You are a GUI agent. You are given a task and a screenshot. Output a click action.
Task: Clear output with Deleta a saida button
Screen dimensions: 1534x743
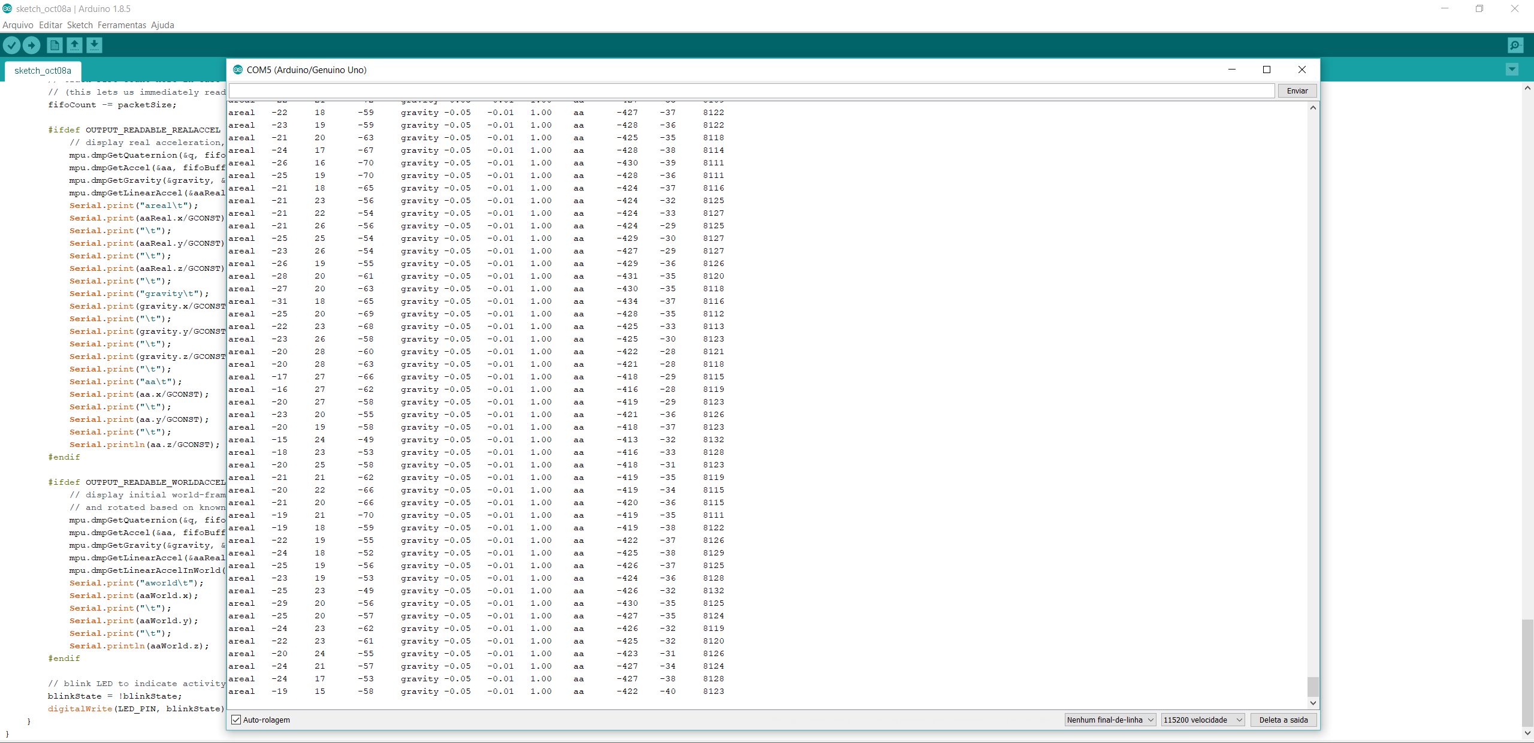[x=1282, y=720]
